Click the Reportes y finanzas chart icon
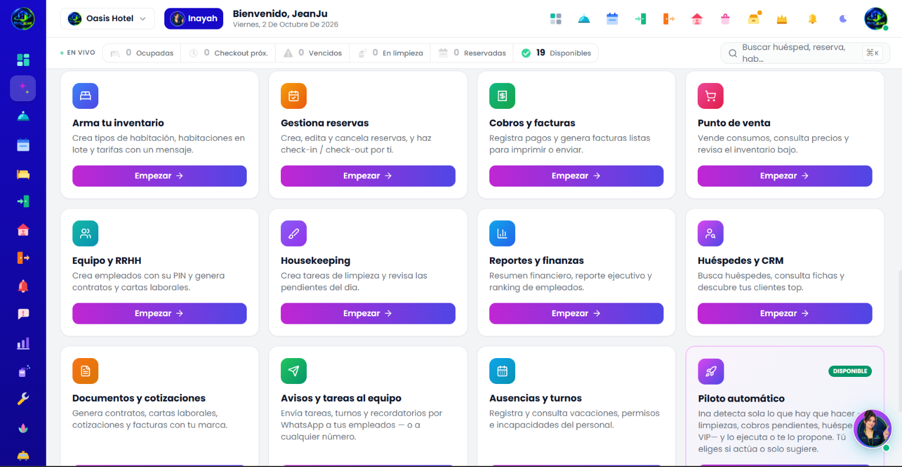 pos(502,233)
